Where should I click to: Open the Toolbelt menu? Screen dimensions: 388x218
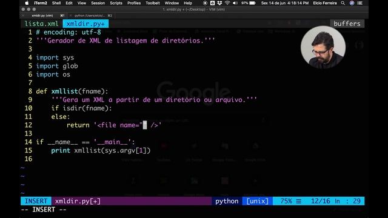(x=153, y=3)
